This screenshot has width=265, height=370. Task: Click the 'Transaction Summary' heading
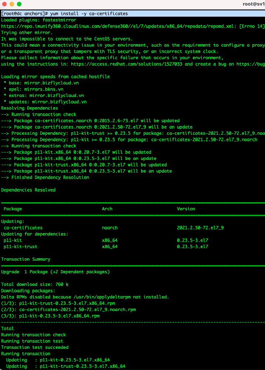26,259
